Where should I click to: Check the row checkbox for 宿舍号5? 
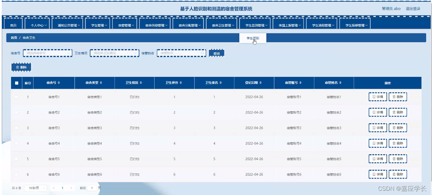[16, 159]
